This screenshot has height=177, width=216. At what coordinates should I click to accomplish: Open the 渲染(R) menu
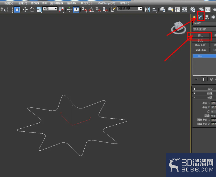[x=71, y=3]
